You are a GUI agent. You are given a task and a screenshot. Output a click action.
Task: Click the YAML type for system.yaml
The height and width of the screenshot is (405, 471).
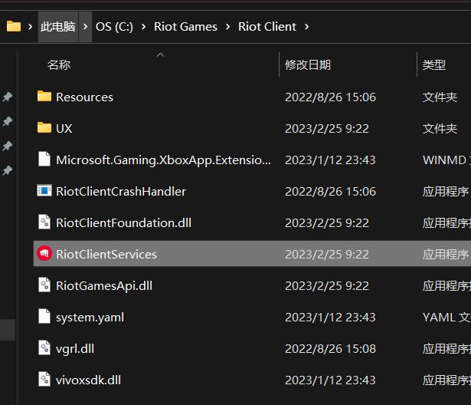coord(446,318)
